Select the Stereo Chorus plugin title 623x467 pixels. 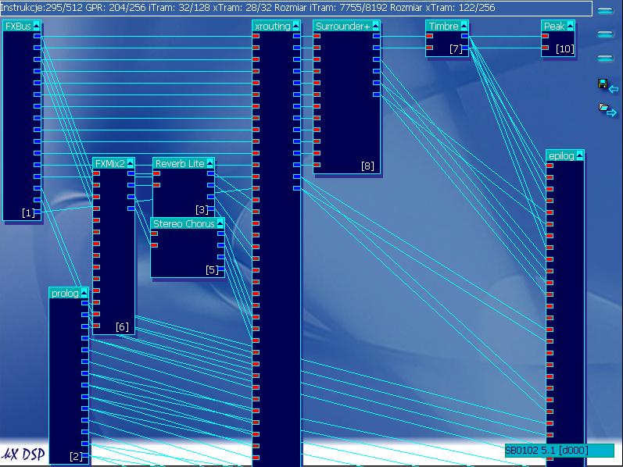tap(184, 224)
